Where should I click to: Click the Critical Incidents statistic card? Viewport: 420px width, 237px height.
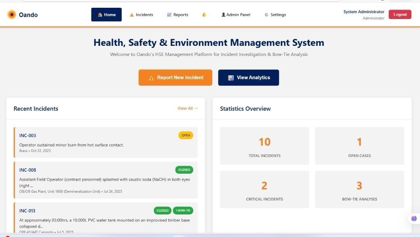pyautogui.click(x=264, y=189)
